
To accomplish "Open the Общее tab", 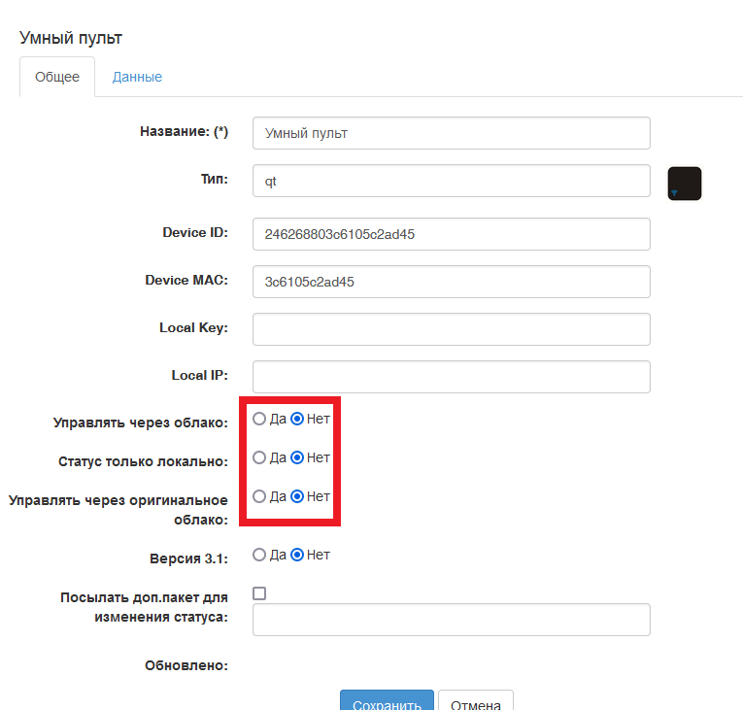I will [57, 77].
